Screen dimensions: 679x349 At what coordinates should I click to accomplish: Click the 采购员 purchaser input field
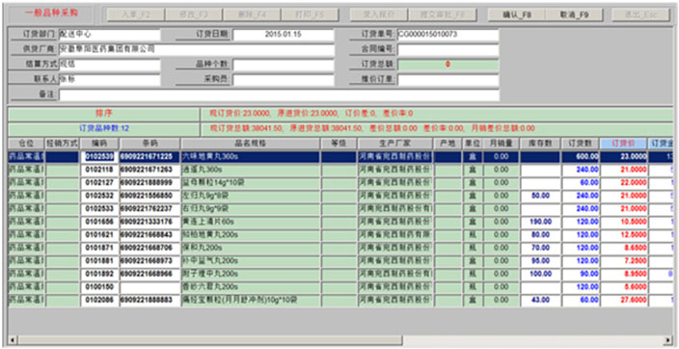pos(284,80)
